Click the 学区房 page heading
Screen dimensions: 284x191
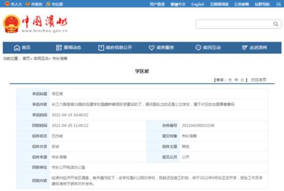point(142,71)
